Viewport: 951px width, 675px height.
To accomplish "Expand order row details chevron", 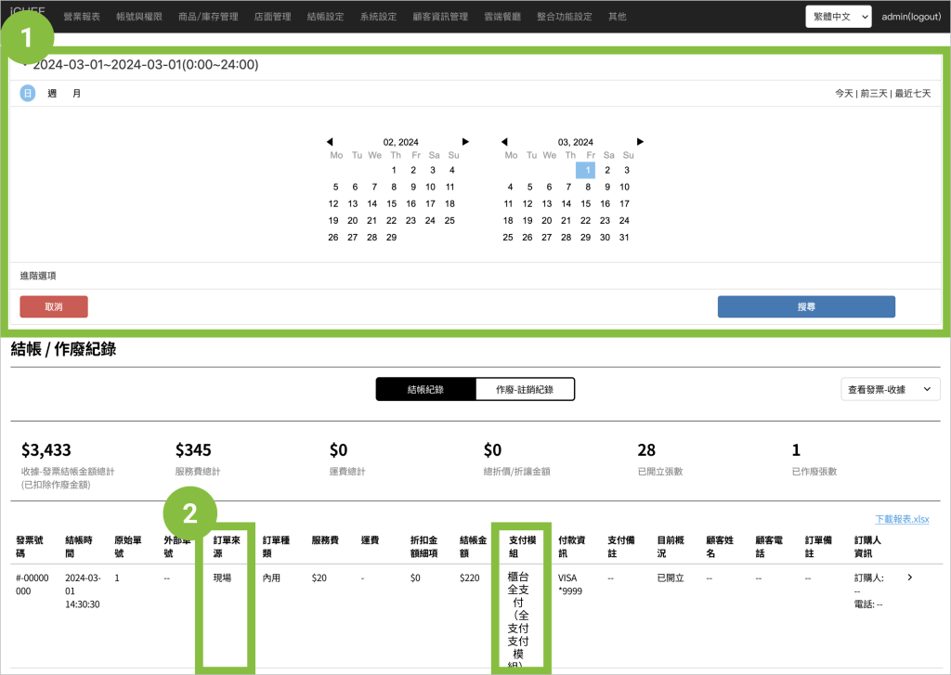I will [x=909, y=578].
